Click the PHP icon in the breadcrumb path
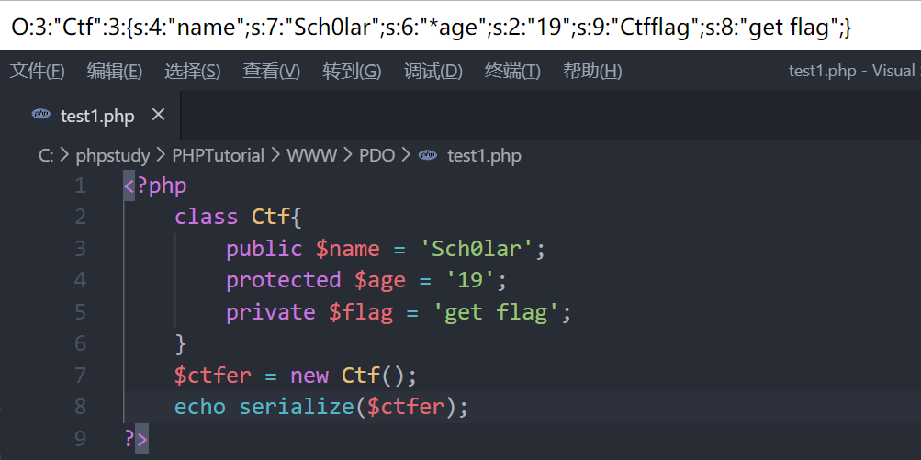Viewport: 921px width, 460px height. [x=428, y=155]
